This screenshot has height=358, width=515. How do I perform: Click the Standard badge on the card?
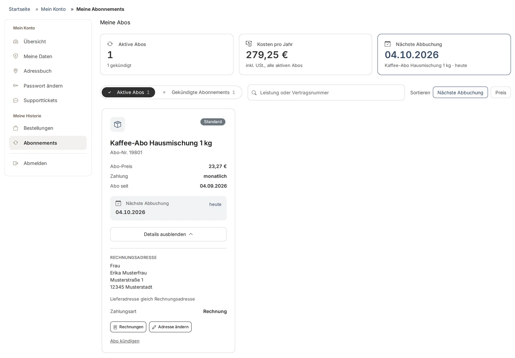click(213, 122)
